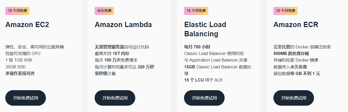Click the Amazon EC2 free trial button

click(x=26, y=98)
